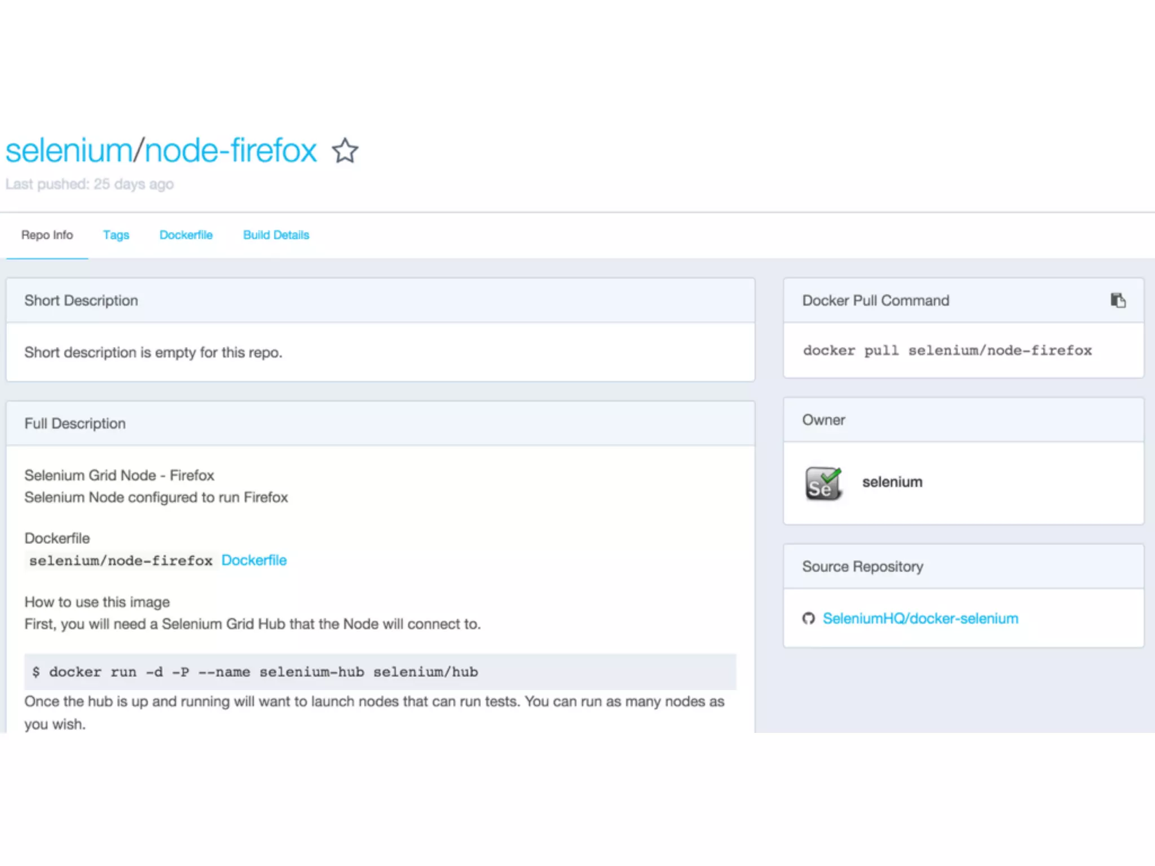Open the Dockerfile tab
This screenshot has width=1155, height=866.
tap(186, 235)
